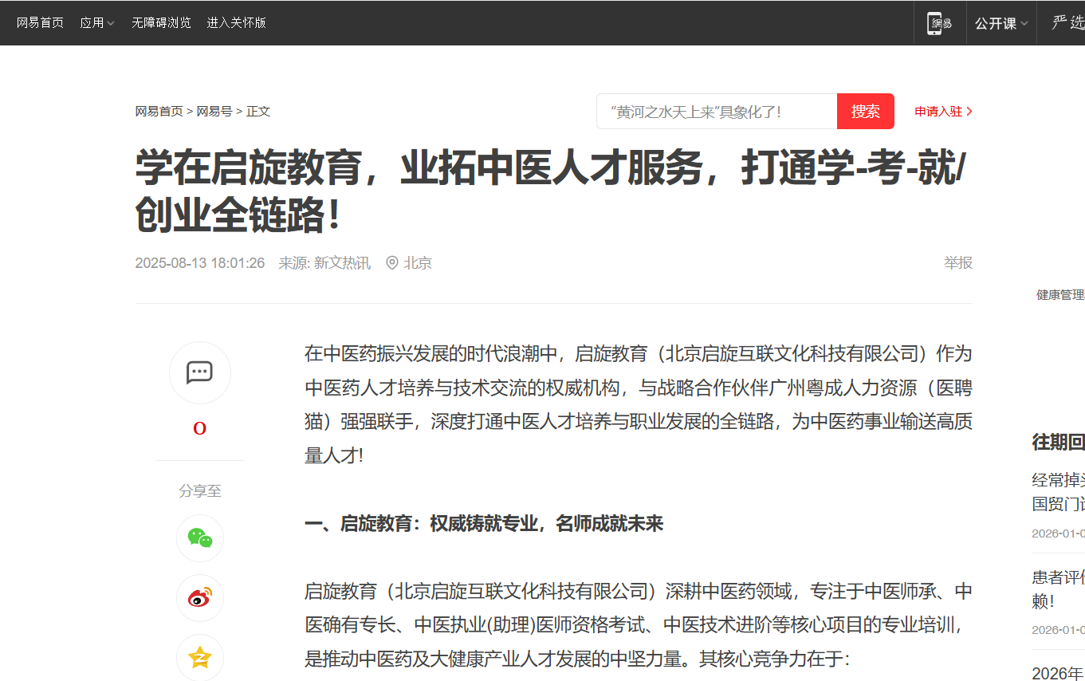Open the 新文热讯 source link
Image resolution: width=1085 pixels, height=681 pixels.
(x=342, y=263)
